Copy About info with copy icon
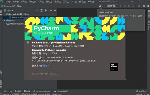This screenshot has height=95, width=150. tap(28, 42)
